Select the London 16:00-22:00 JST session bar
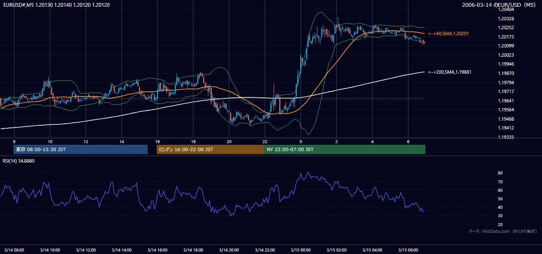 coord(210,149)
